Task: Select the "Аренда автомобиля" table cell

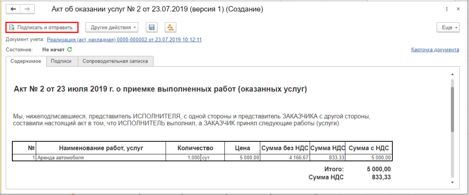Action: (x=101, y=158)
